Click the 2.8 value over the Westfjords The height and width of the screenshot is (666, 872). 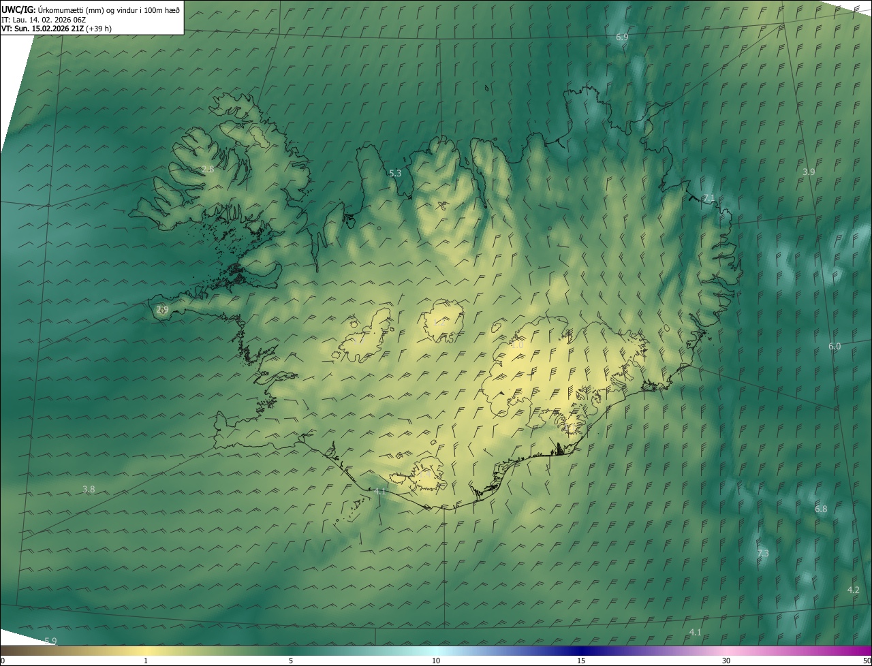point(208,169)
